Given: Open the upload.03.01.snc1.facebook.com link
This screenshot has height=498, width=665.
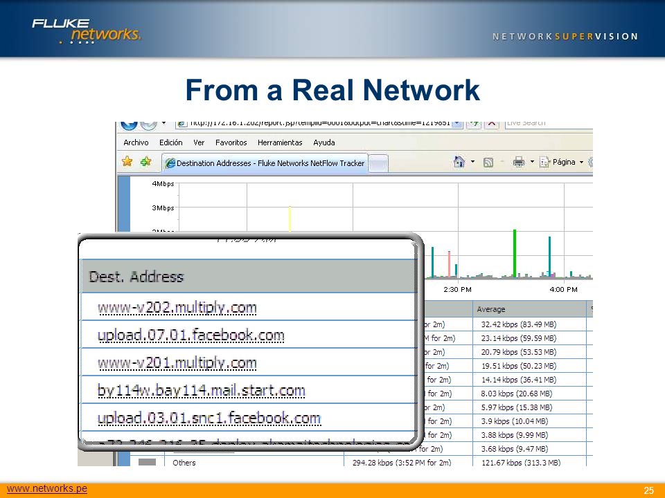Looking at the screenshot, I should tap(209, 418).
